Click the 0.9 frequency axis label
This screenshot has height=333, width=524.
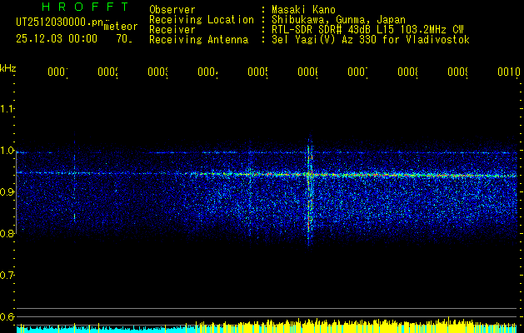(x=7, y=192)
